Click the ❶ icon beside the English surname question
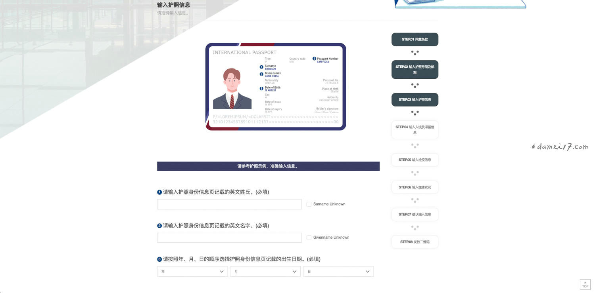595x293 pixels. (x=159, y=192)
